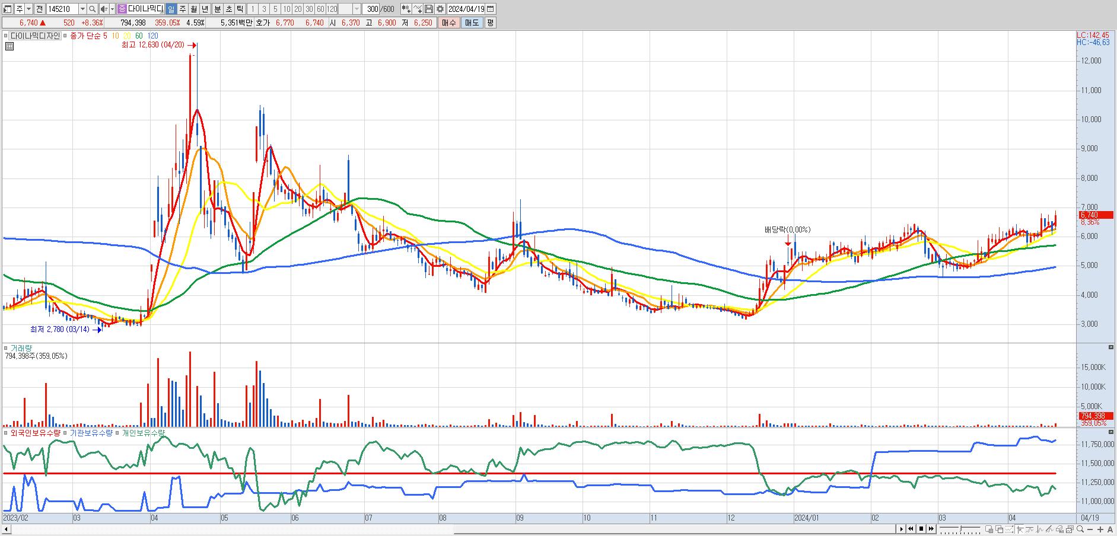1117x536 pixels.
Task: Click the stock code input field
Action: click(62, 9)
